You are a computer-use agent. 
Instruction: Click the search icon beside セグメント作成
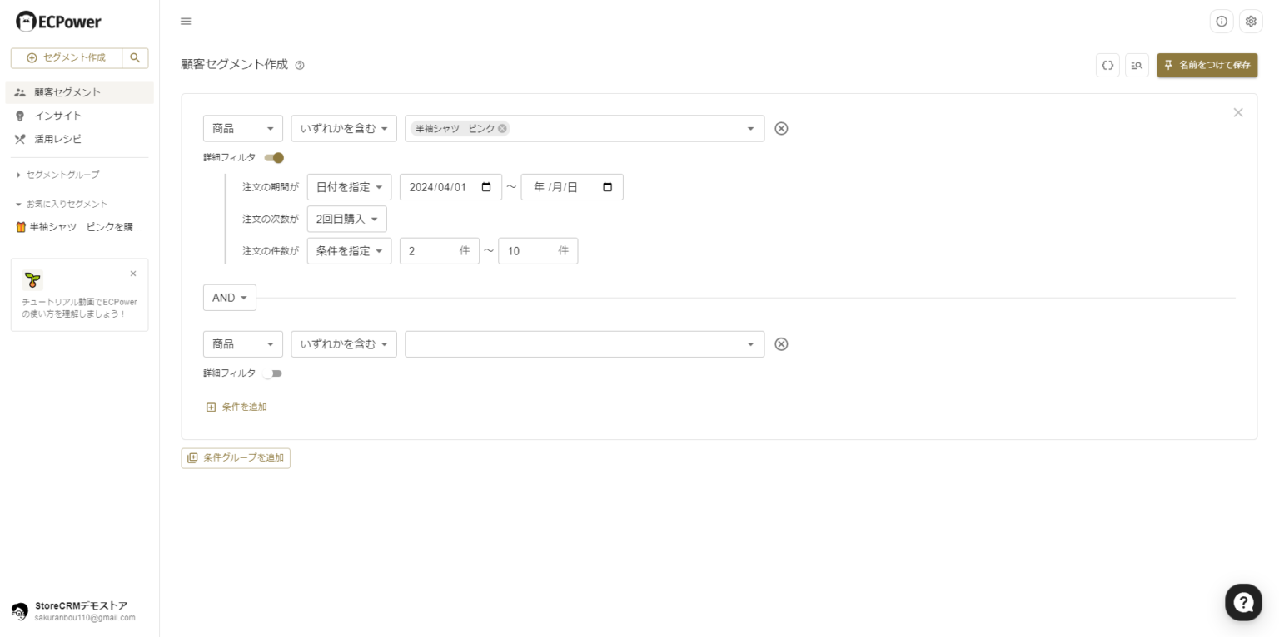pos(134,57)
